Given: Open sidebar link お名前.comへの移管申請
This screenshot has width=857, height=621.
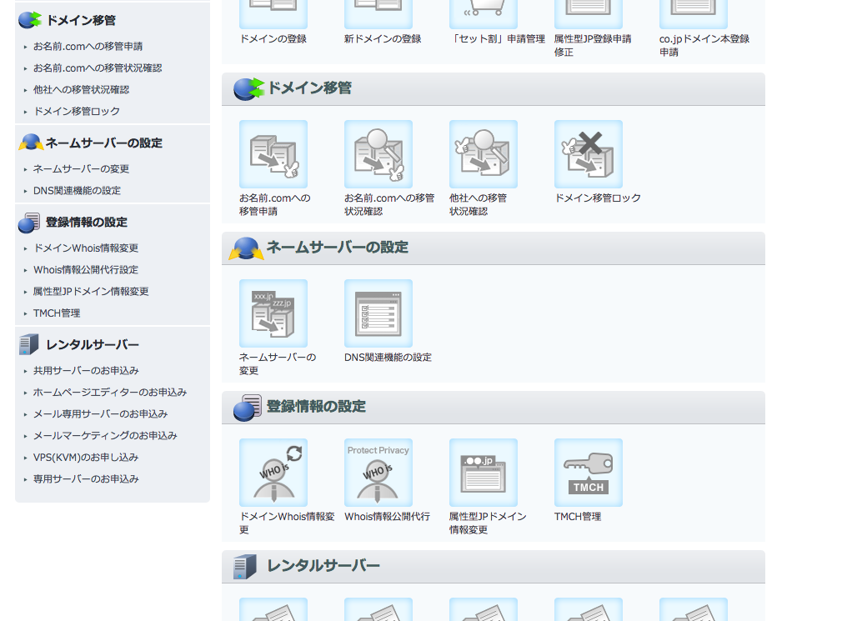Looking at the screenshot, I should click(88, 47).
